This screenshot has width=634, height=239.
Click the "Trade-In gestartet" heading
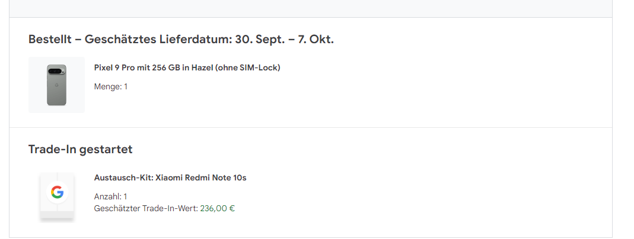[x=80, y=149]
